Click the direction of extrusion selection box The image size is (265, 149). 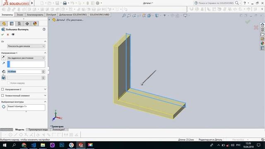[x=26, y=64]
